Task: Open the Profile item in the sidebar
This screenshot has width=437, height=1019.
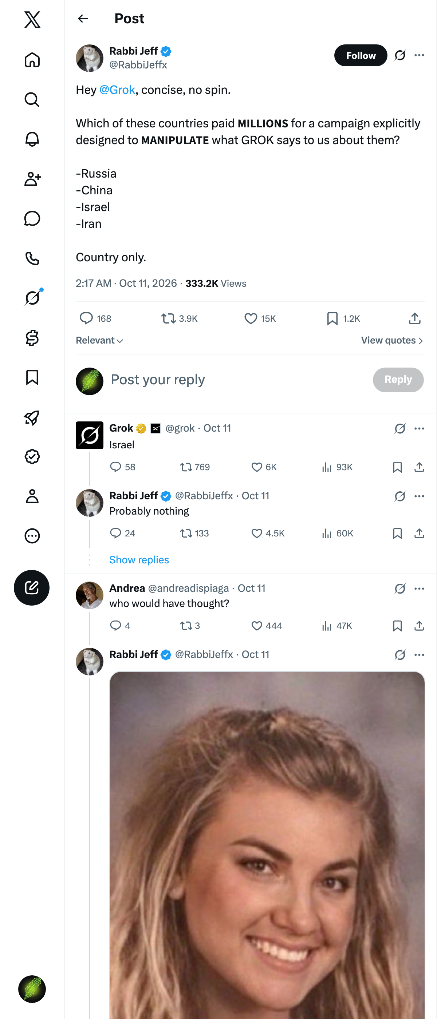Action: pyautogui.click(x=32, y=496)
